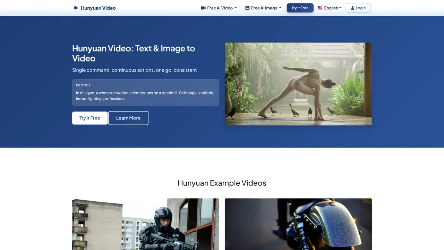Open the armored soldier example video

(x=146, y=224)
